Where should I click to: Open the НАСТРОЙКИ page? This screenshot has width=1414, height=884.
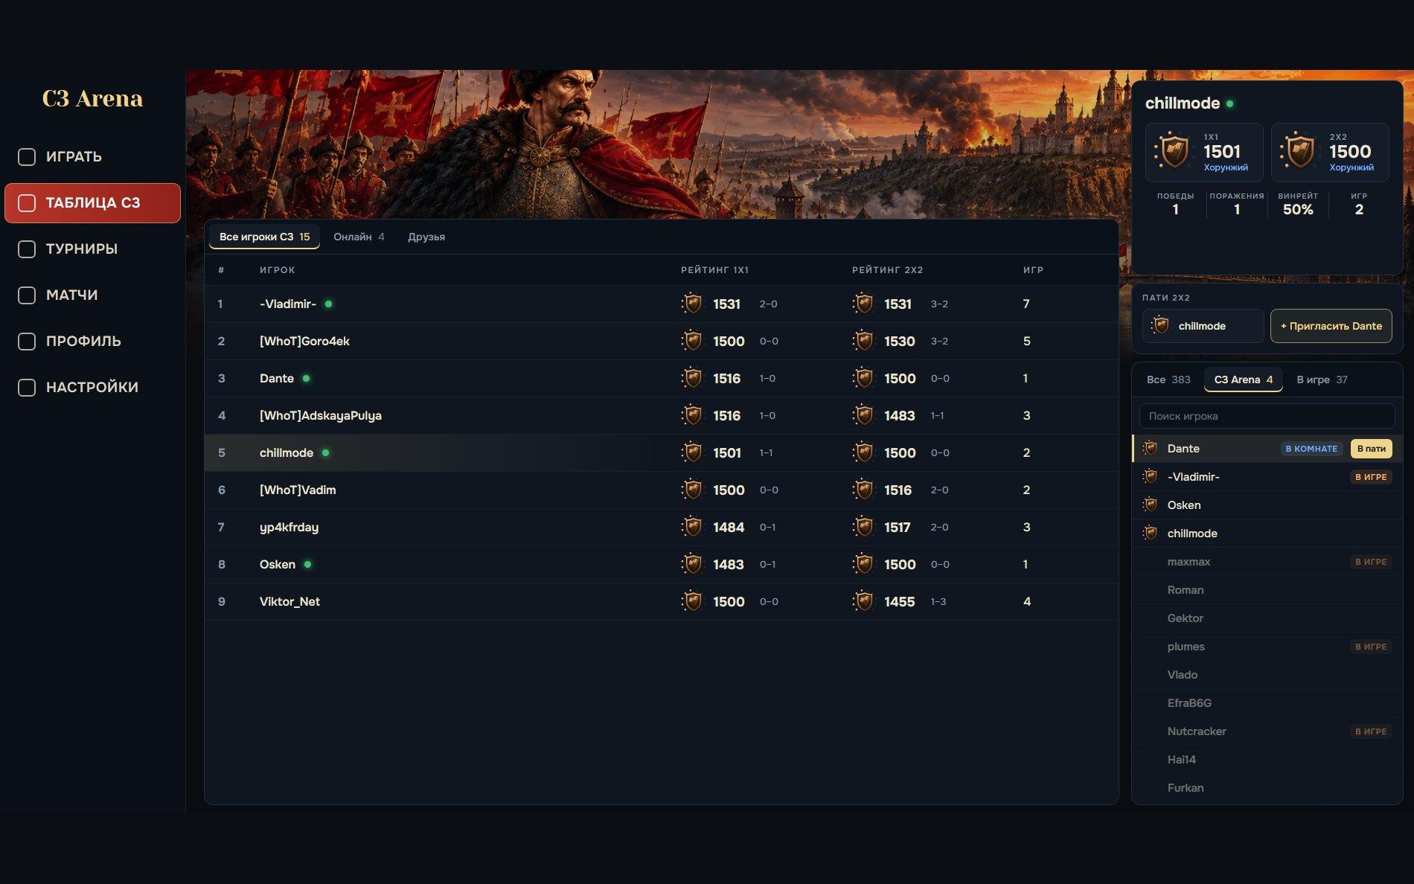pos(92,388)
